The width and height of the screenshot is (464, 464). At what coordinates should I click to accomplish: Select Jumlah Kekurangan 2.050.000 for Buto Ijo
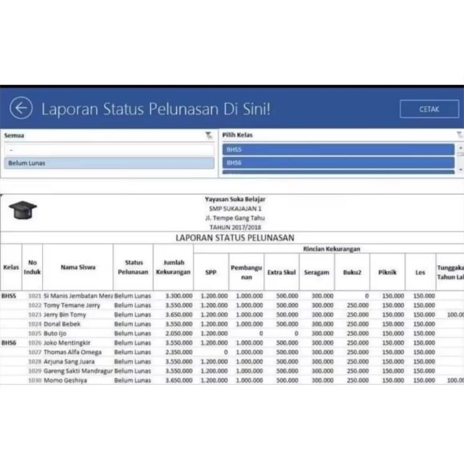tap(179, 333)
